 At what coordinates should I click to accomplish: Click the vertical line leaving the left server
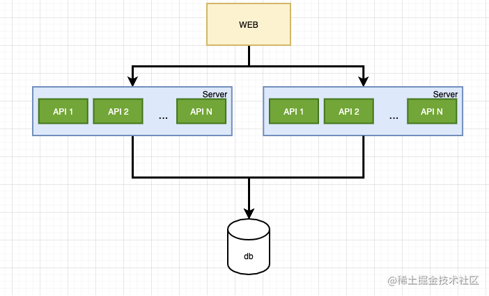click(132, 156)
